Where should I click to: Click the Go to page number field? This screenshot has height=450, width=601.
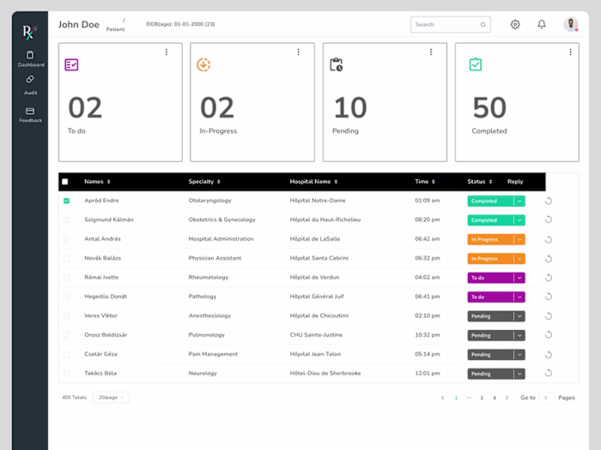[546, 398]
